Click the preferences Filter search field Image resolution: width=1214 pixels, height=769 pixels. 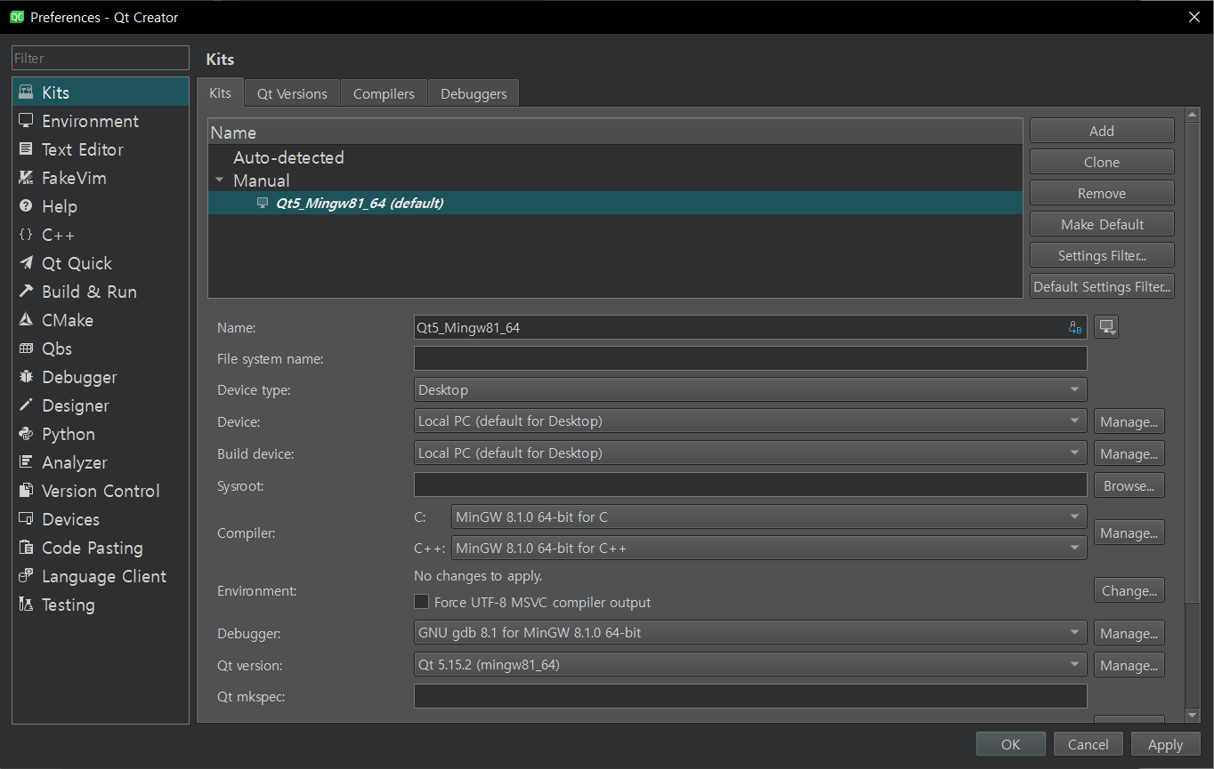pyautogui.click(x=101, y=58)
